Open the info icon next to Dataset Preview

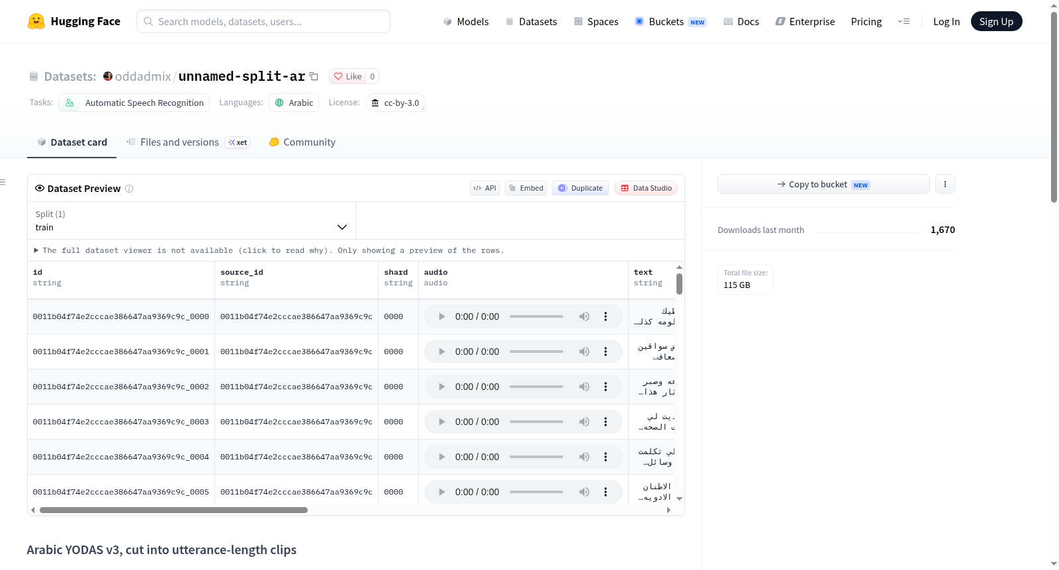(x=129, y=189)
